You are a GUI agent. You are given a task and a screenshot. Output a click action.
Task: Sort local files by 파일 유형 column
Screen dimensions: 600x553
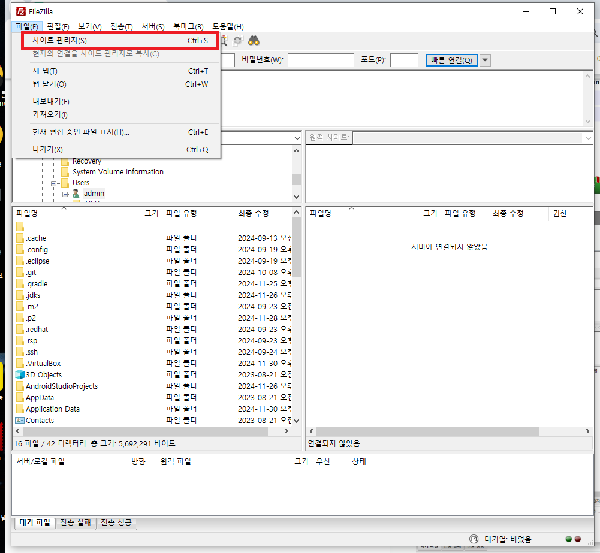point(198,213)
